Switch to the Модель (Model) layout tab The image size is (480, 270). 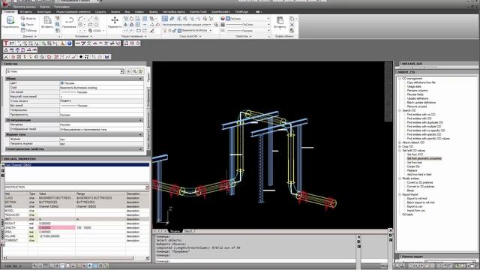point(175,231)
